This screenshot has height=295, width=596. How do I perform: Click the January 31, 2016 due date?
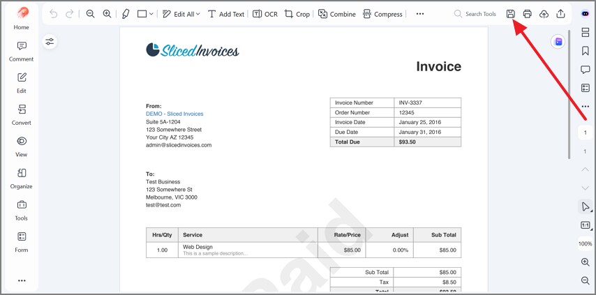point(419,132)
